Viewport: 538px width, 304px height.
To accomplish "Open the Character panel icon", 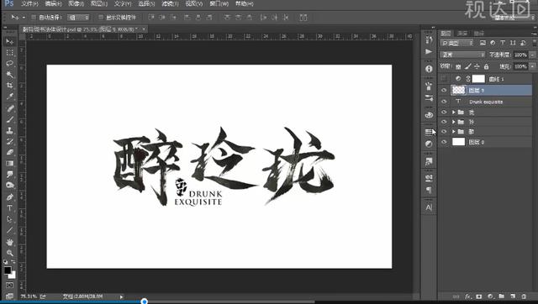I will 429,207.
